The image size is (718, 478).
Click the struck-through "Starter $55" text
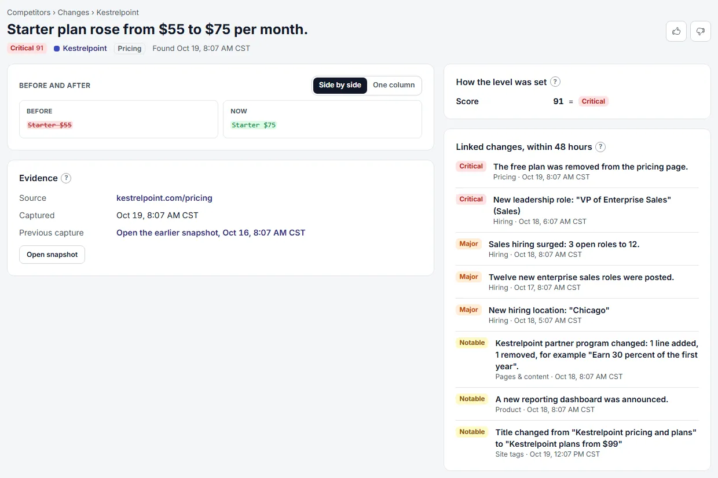click(50, 125)
